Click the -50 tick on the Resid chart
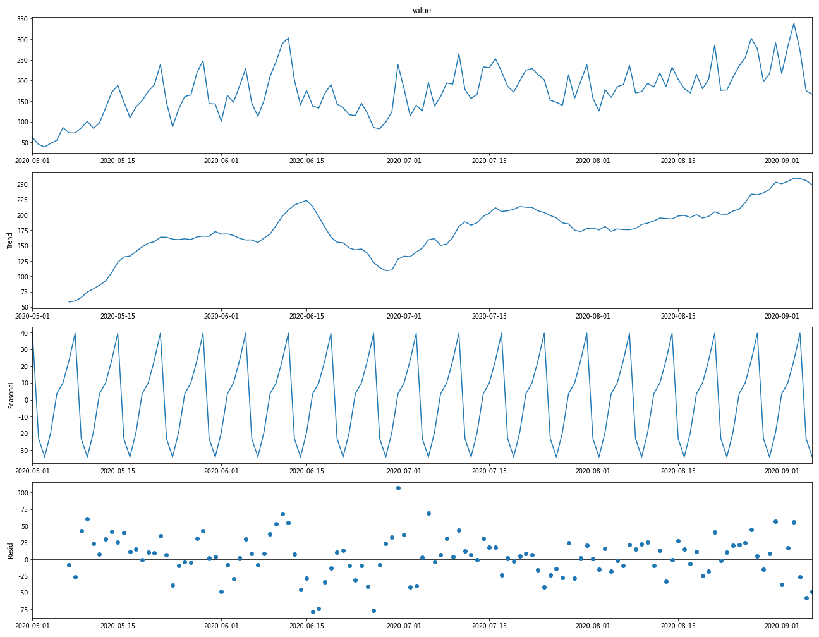This screenshot has width=819, height=637. point(22,593)
